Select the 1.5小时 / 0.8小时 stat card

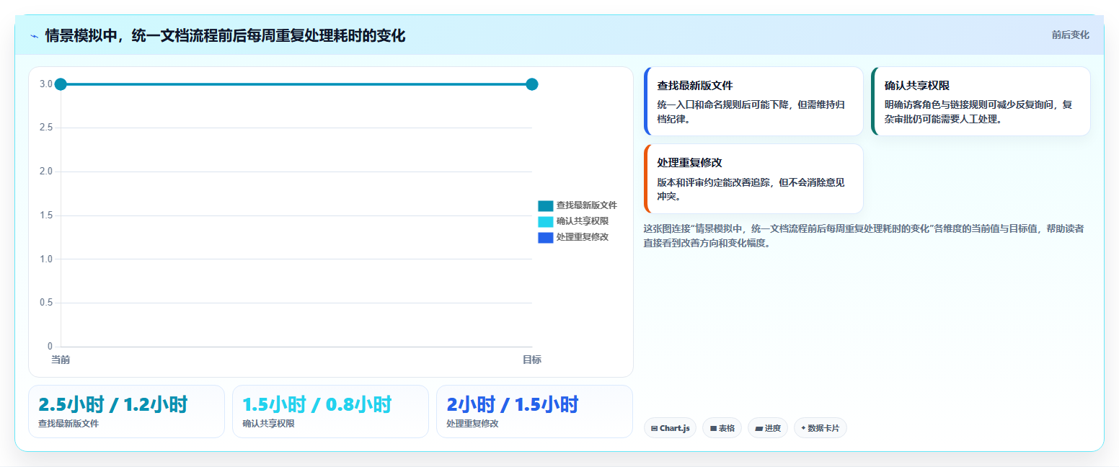(330, 412)
